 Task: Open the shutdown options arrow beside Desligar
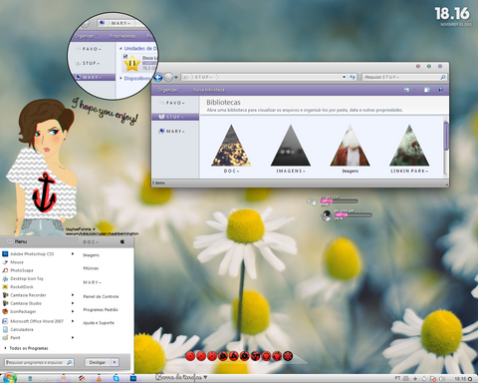(x=115, y=362)
